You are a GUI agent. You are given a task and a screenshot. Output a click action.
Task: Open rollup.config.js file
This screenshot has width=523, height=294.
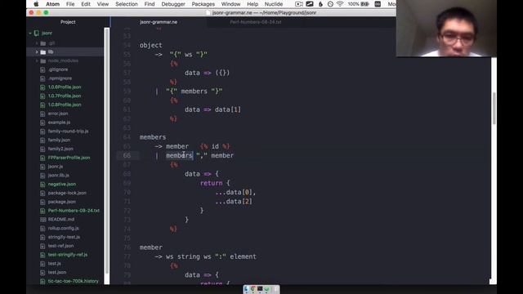pos(64,229)
